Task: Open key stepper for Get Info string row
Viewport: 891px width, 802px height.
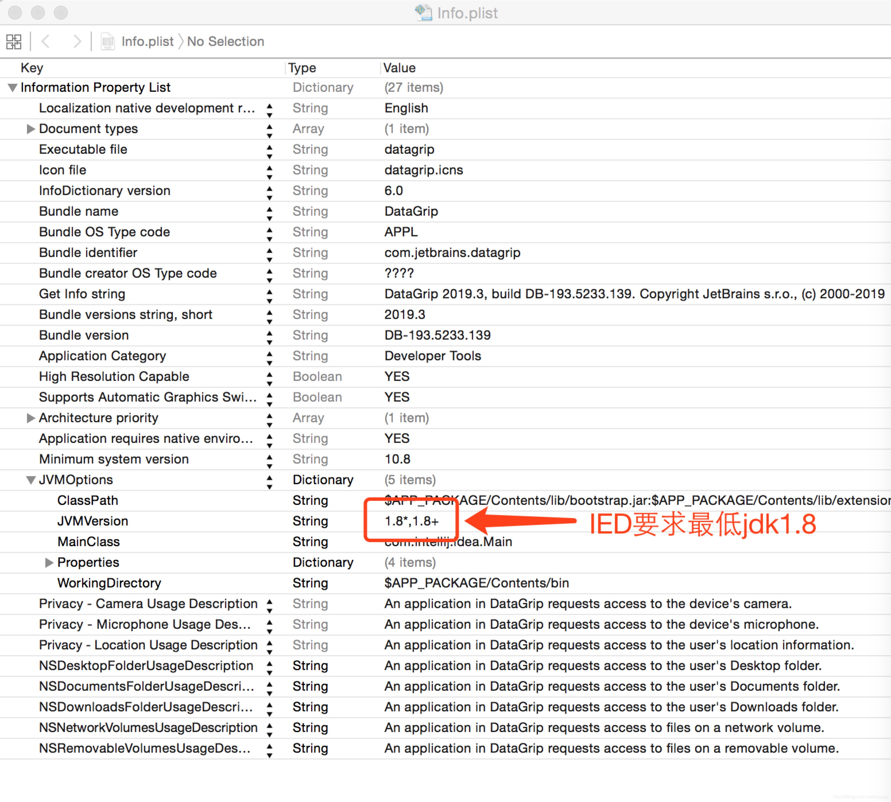Action: click(269, 297)
